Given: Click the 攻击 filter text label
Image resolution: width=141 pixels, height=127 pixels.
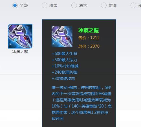Looking at the screenshot, I should tap(53, 5).
